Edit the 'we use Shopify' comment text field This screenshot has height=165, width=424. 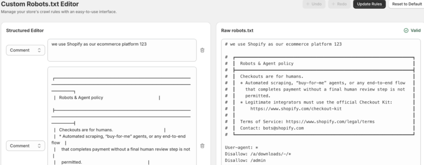(x=122, y=50)
